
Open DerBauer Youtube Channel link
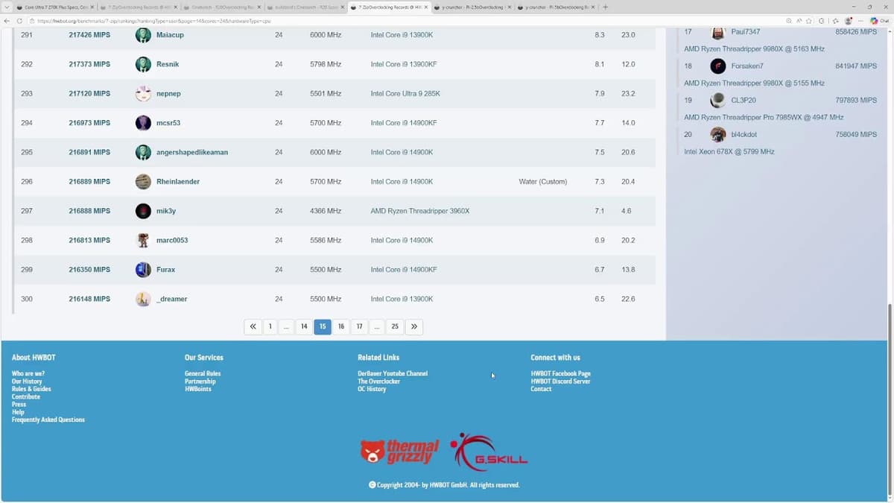[393, 374]
